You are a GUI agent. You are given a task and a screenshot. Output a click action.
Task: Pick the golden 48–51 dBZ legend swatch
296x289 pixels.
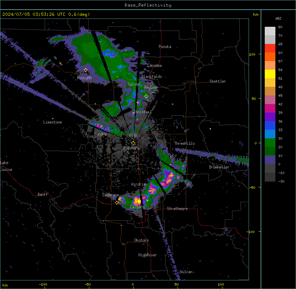pos(270,83)
